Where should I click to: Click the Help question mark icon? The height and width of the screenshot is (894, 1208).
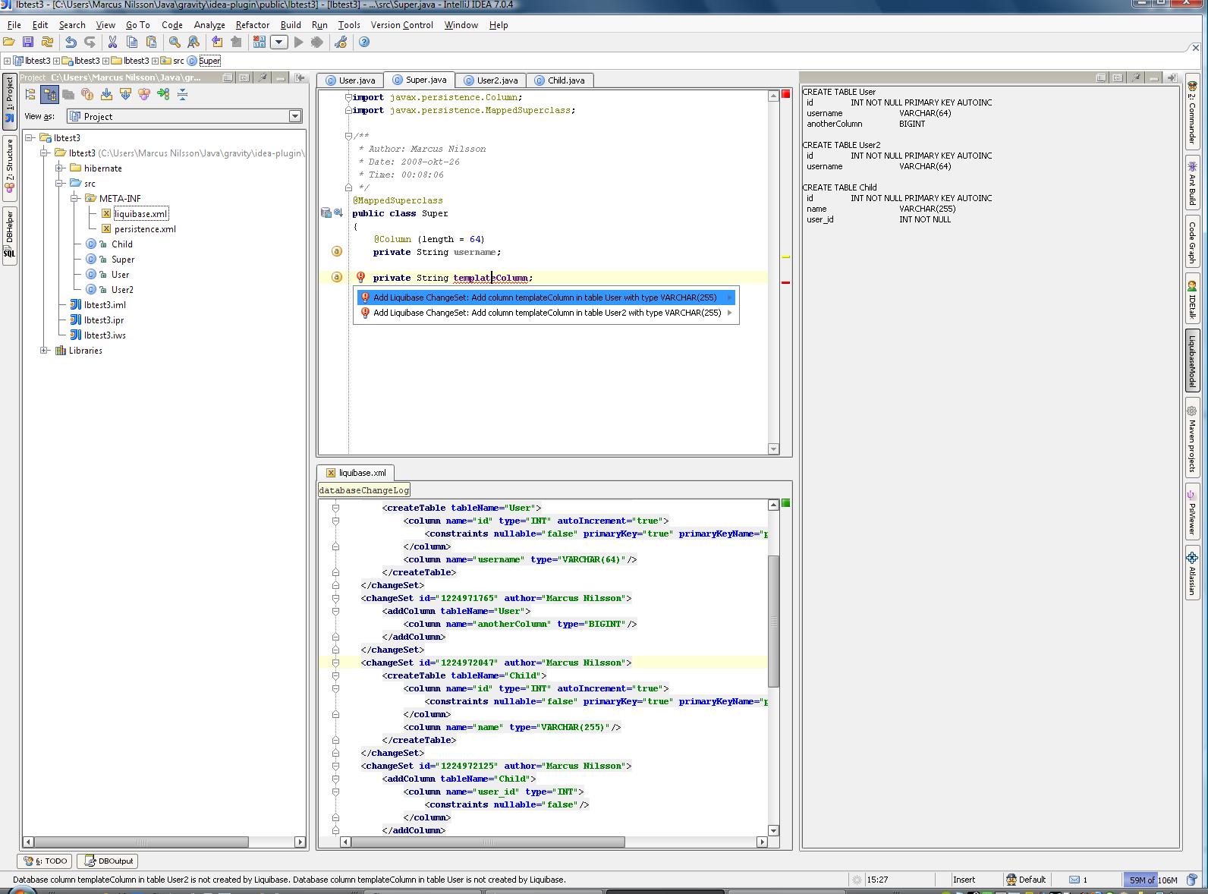[x=364, y=42]
